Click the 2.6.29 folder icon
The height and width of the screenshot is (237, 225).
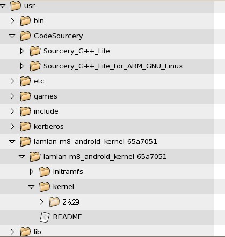tap(54, 202)
